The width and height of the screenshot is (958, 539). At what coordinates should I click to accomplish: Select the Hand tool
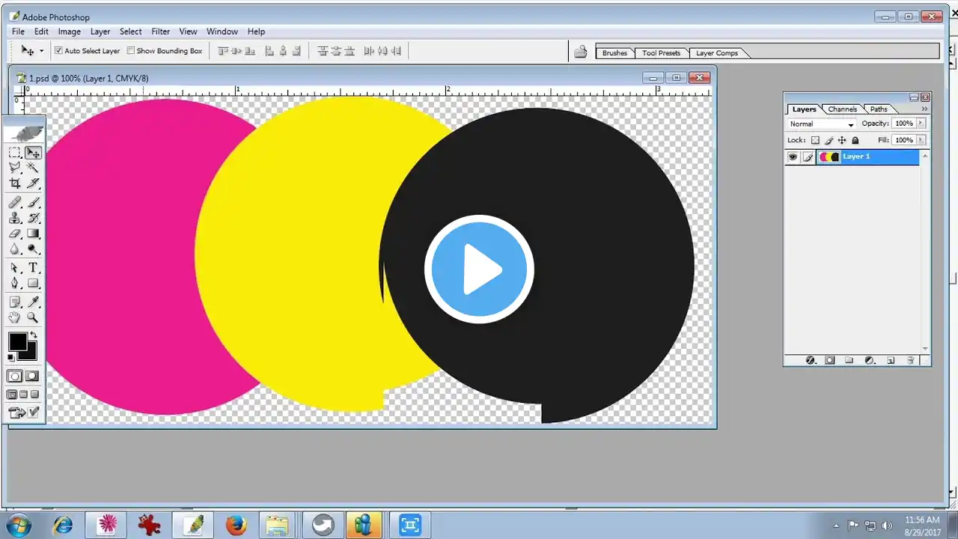tap(15, 317)
